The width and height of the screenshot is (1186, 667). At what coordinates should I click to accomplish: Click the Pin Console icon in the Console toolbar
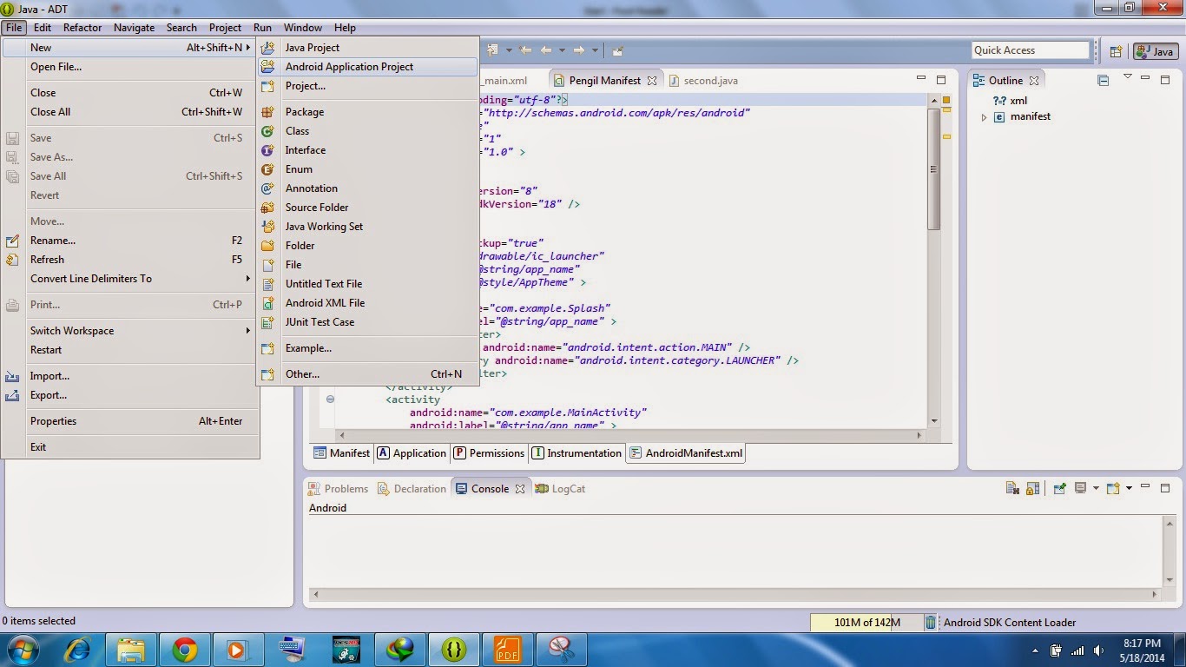(x=1059, y=488)
